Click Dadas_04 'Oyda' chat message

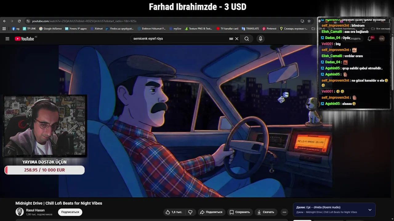[x=336, y=38]
